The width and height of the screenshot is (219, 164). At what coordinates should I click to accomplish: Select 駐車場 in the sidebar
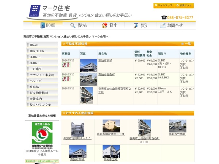(42, 87)
